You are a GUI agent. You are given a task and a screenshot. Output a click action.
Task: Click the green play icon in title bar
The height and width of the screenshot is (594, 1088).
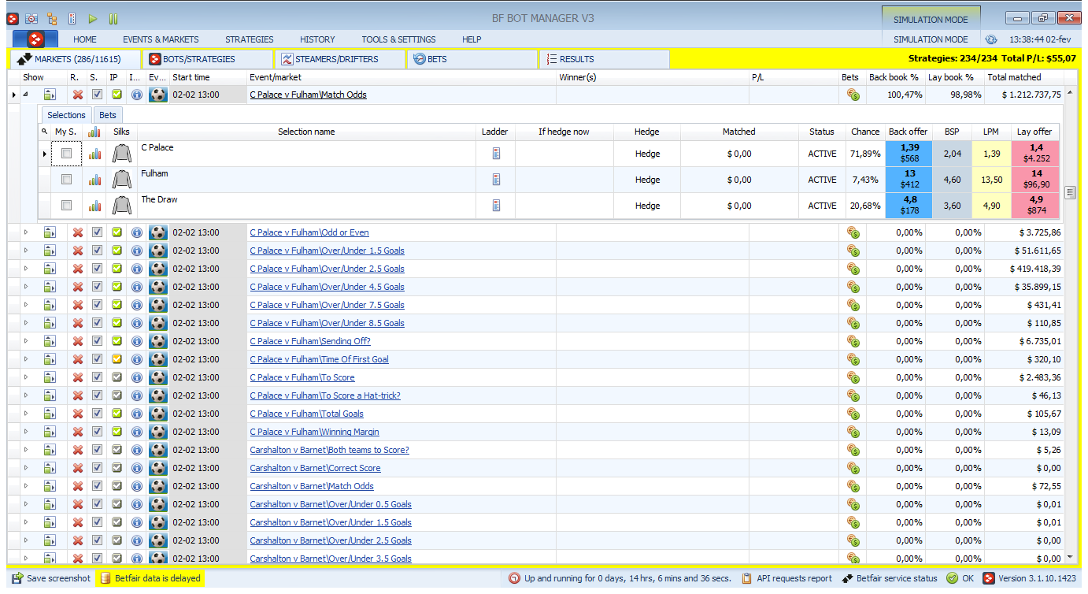pyautogui.click(x=93, y=18)
